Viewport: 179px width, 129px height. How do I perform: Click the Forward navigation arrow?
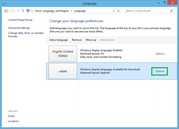[x=12, y=11]
